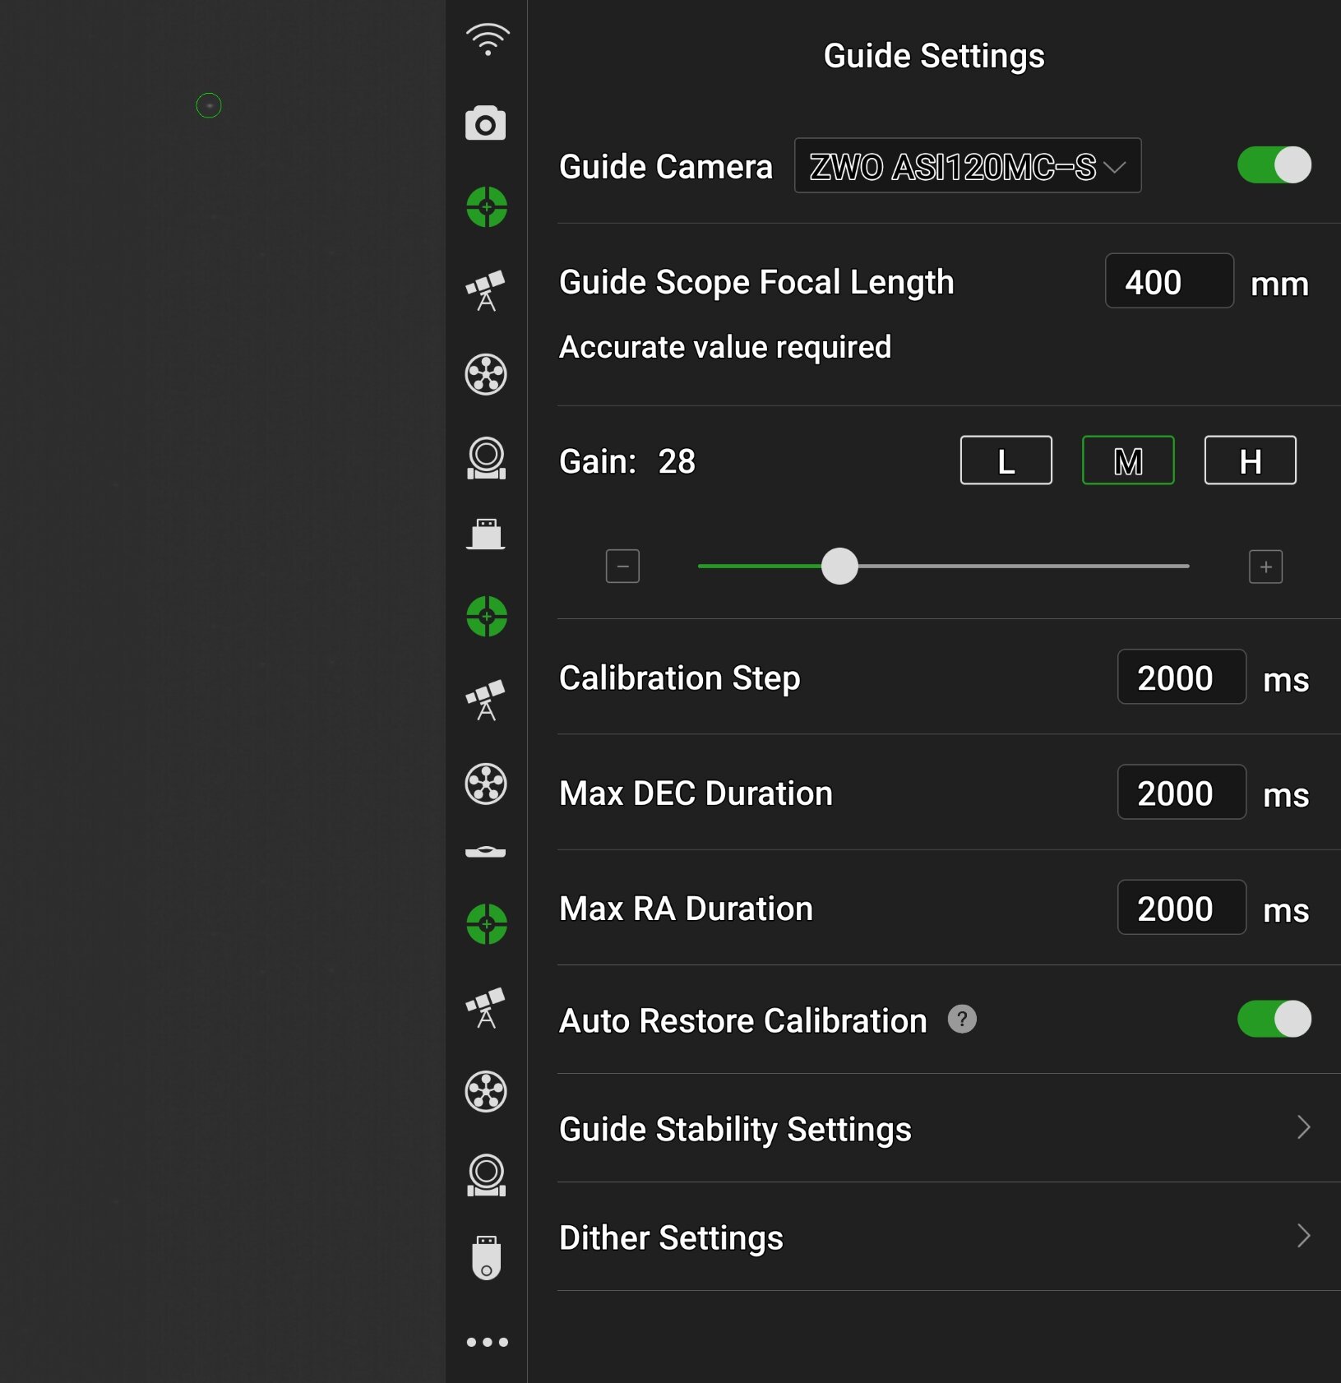Click the help icon beside Auto Restore Calibration
Screen dimensions: 1341x1383
click(x=962, y=1019)
